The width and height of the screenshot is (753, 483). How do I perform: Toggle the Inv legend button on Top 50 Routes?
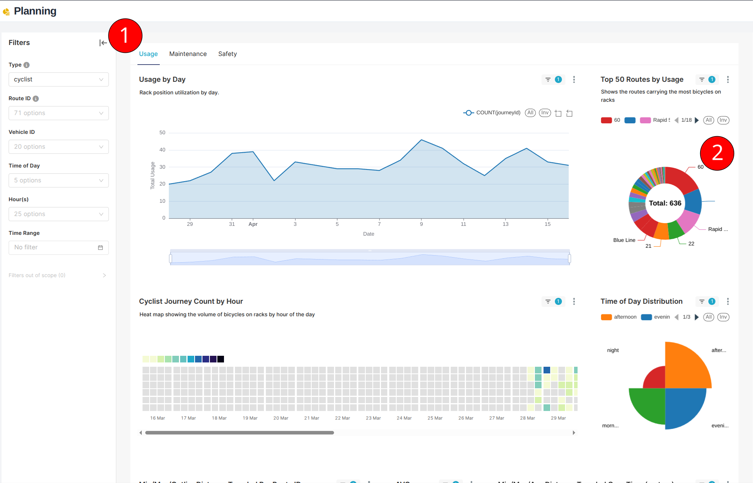coord(723,120)
